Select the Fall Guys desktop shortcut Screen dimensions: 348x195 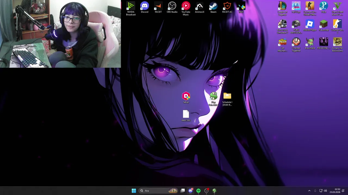pos(296,8)
